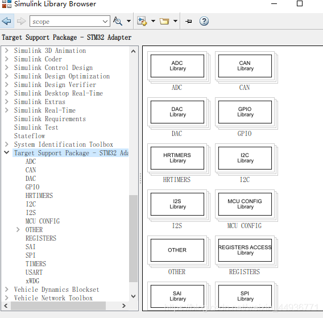Screen dimensions: 323x318
Task: Click the SPI Library block
Action: 245,296
